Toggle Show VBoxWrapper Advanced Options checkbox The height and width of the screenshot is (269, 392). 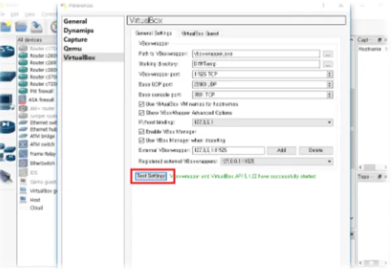(x=141, y=113)
